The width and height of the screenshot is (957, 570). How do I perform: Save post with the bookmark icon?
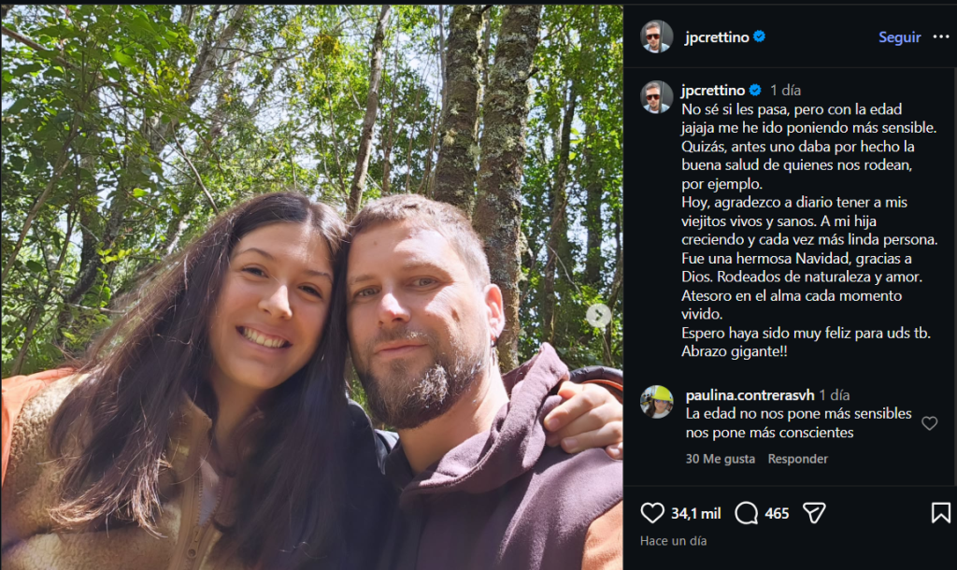pyautogui.click(x=940, y=513)
